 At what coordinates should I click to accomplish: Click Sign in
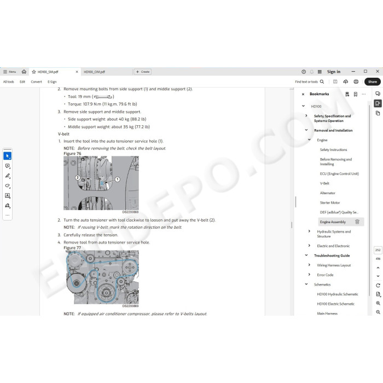point(334,72)
